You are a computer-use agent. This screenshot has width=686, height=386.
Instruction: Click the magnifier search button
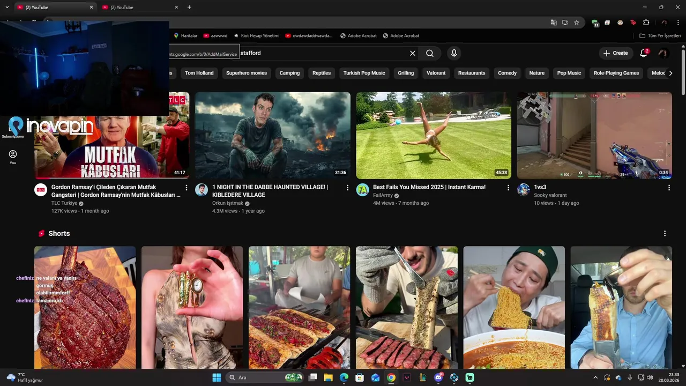pos(430,53)
